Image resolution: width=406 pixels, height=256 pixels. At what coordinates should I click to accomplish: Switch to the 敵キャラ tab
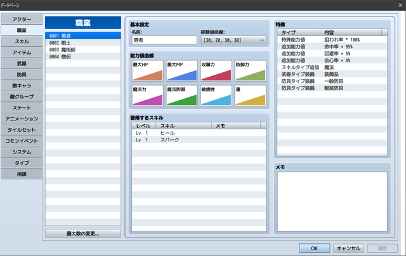(22, 86)
